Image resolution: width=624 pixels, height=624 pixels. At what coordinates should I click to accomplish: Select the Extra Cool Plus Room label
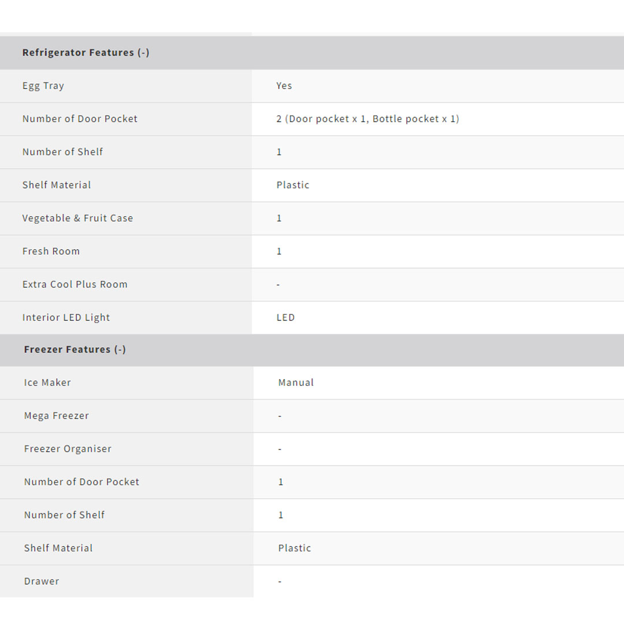click(x=75, y=284)
